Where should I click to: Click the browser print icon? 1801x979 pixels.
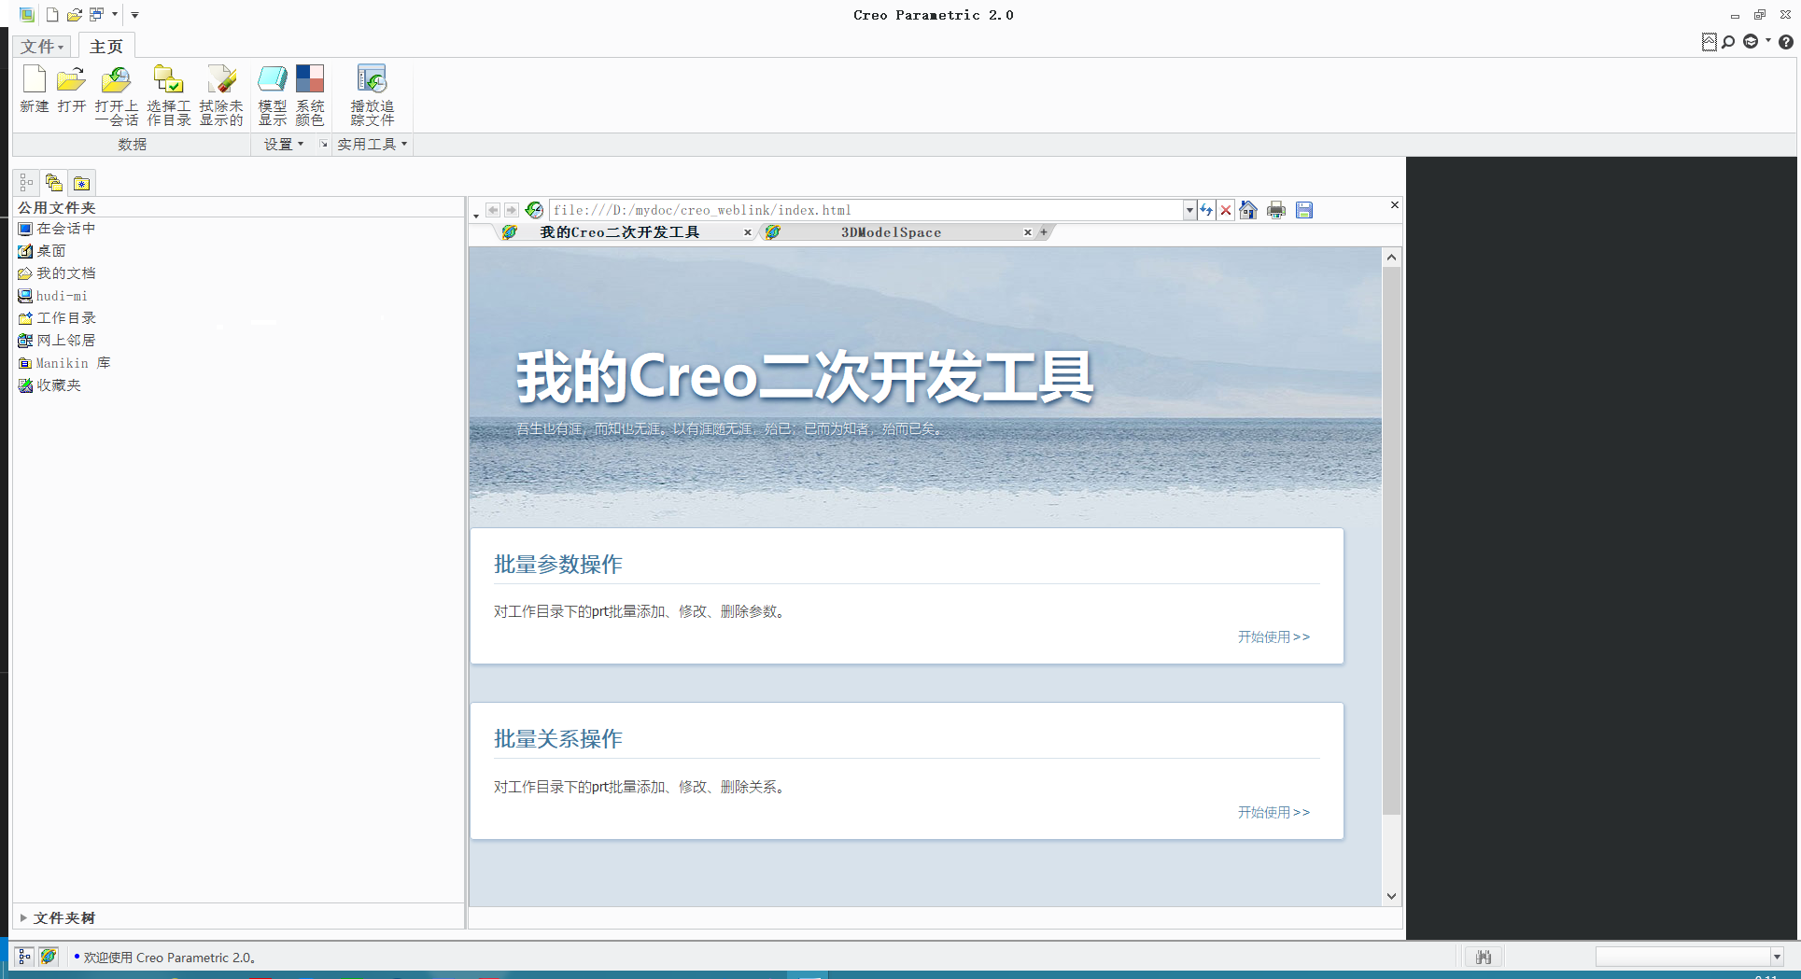[1276, 210]
